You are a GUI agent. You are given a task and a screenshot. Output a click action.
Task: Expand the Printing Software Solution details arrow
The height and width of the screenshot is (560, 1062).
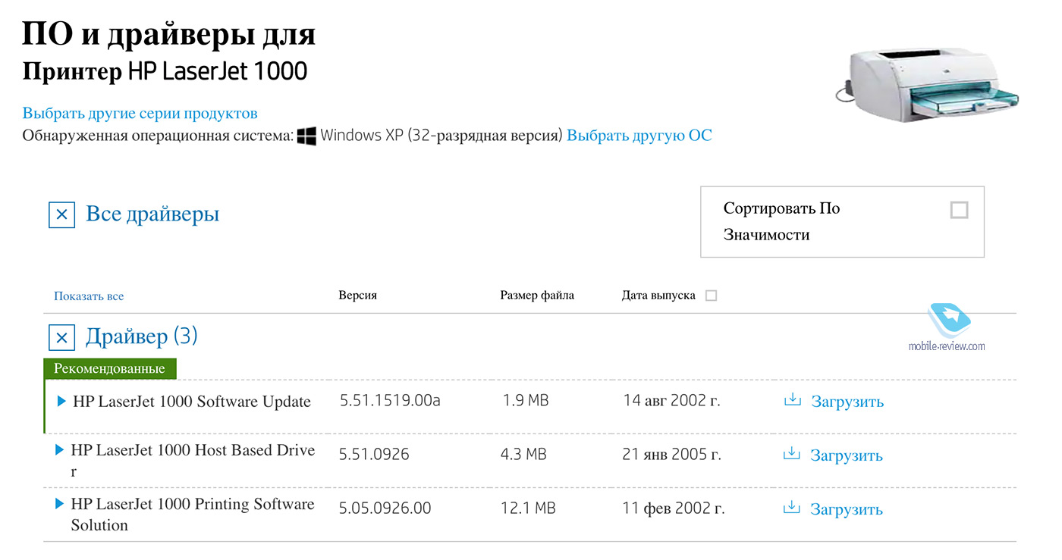pyautogui.click(x=60, y=503)
